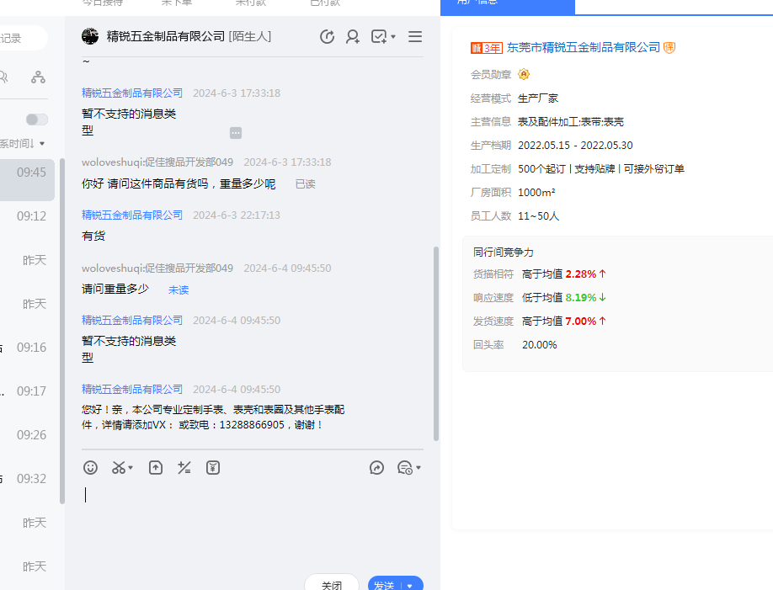Open the hamburger menu in chat header
Screen dimensions: 773x590
pyautogui.click(x=415, y=36)
